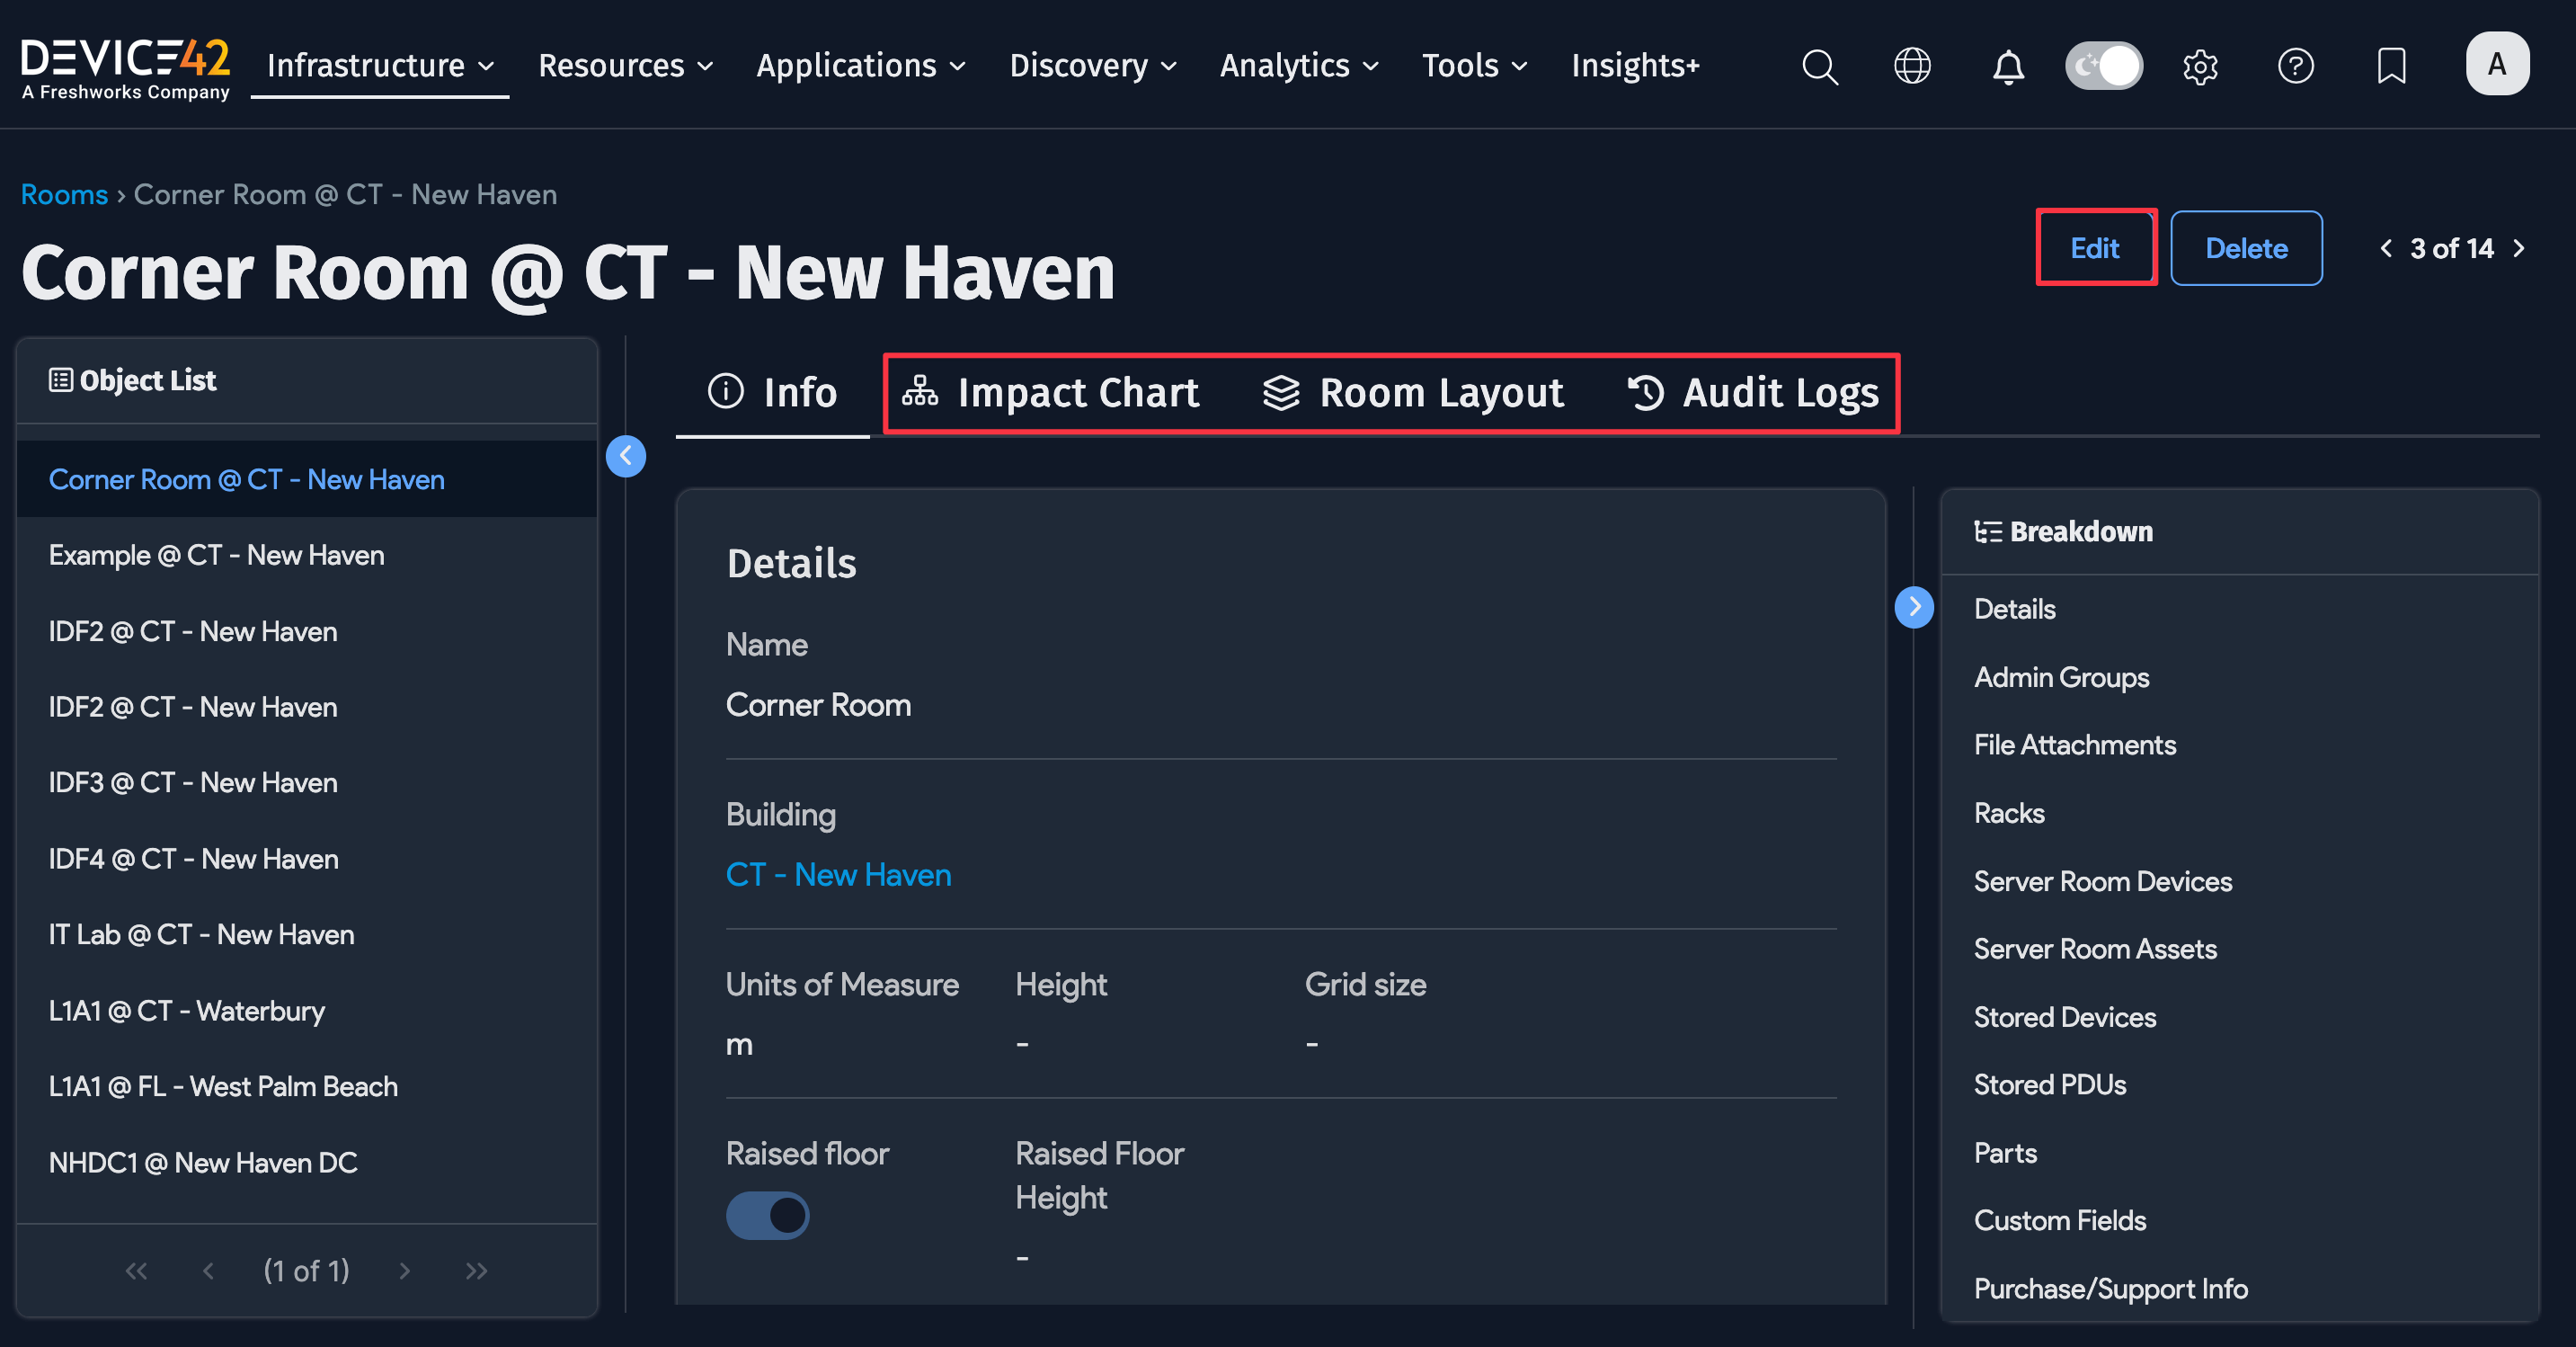Toggle the dark mode switch
Image resolution: width=2576 pixels, height=1347 pixels.
coord(2104,66)
